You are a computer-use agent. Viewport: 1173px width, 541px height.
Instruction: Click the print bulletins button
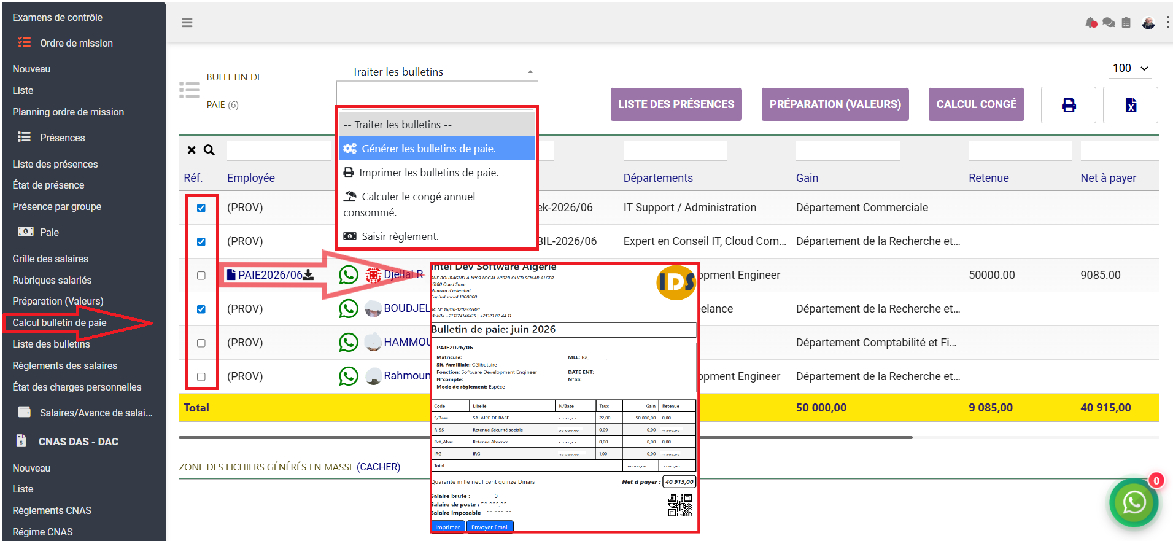[1069, 105]
